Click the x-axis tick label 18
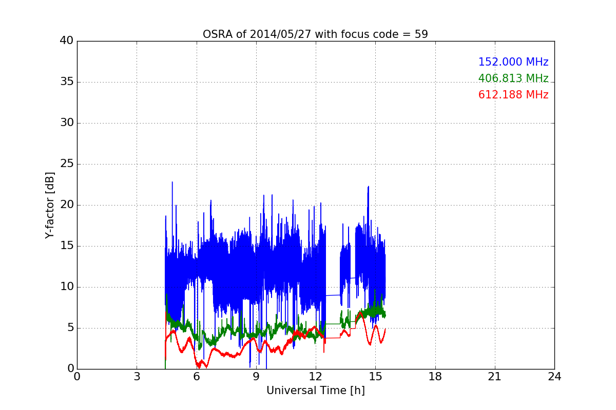This screenshot has height=410, width=616. [x=435, y=377]
